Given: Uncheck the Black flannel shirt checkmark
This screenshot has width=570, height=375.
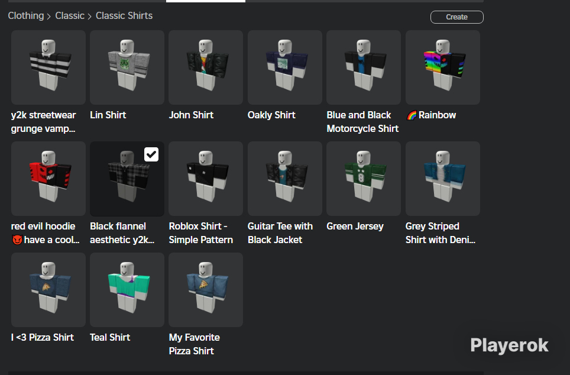Looking at the screenshot, I should tap(151, 154).
